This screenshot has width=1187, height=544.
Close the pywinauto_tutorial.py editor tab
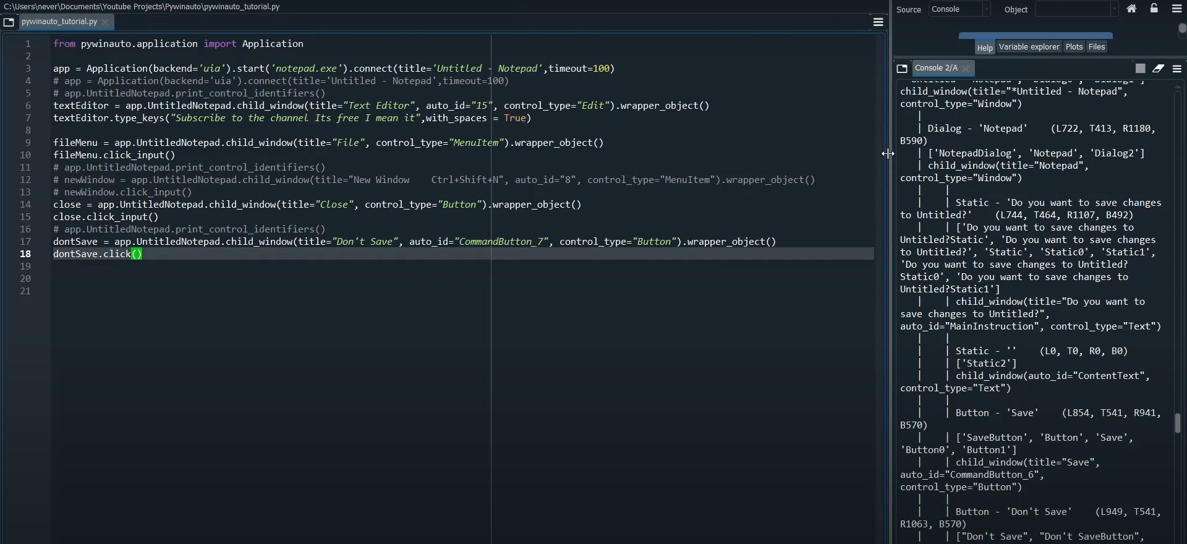[106, 22]
